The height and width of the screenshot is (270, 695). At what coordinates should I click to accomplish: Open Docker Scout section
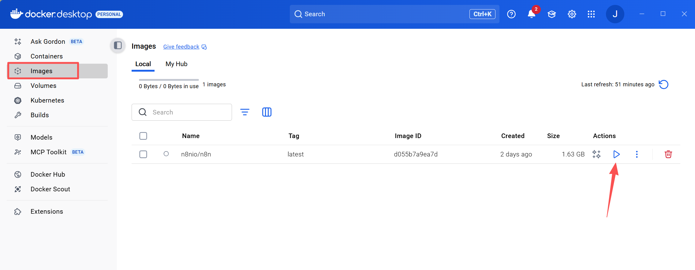tap(57, 189)
